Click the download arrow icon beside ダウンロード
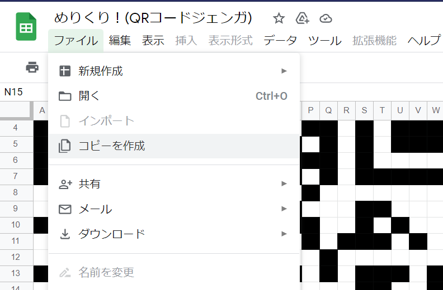This screenshot has height=290, width=443. [x=65, y=234]
